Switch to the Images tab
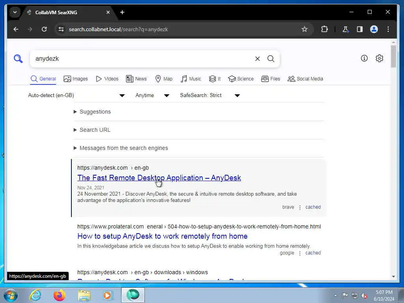This screenshot has width=404, height=303. pyautogui.click(x=75, y=79)
